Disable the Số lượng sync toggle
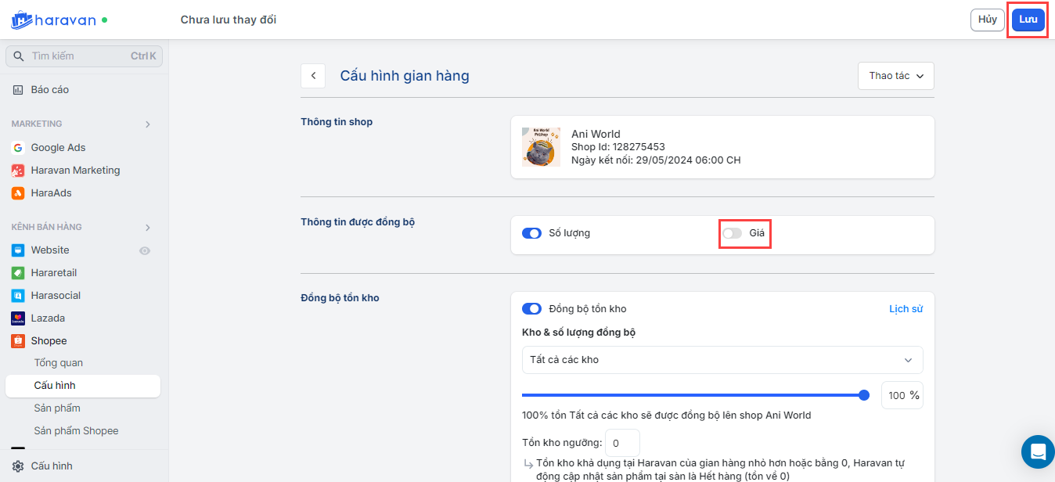 (531, 233)
